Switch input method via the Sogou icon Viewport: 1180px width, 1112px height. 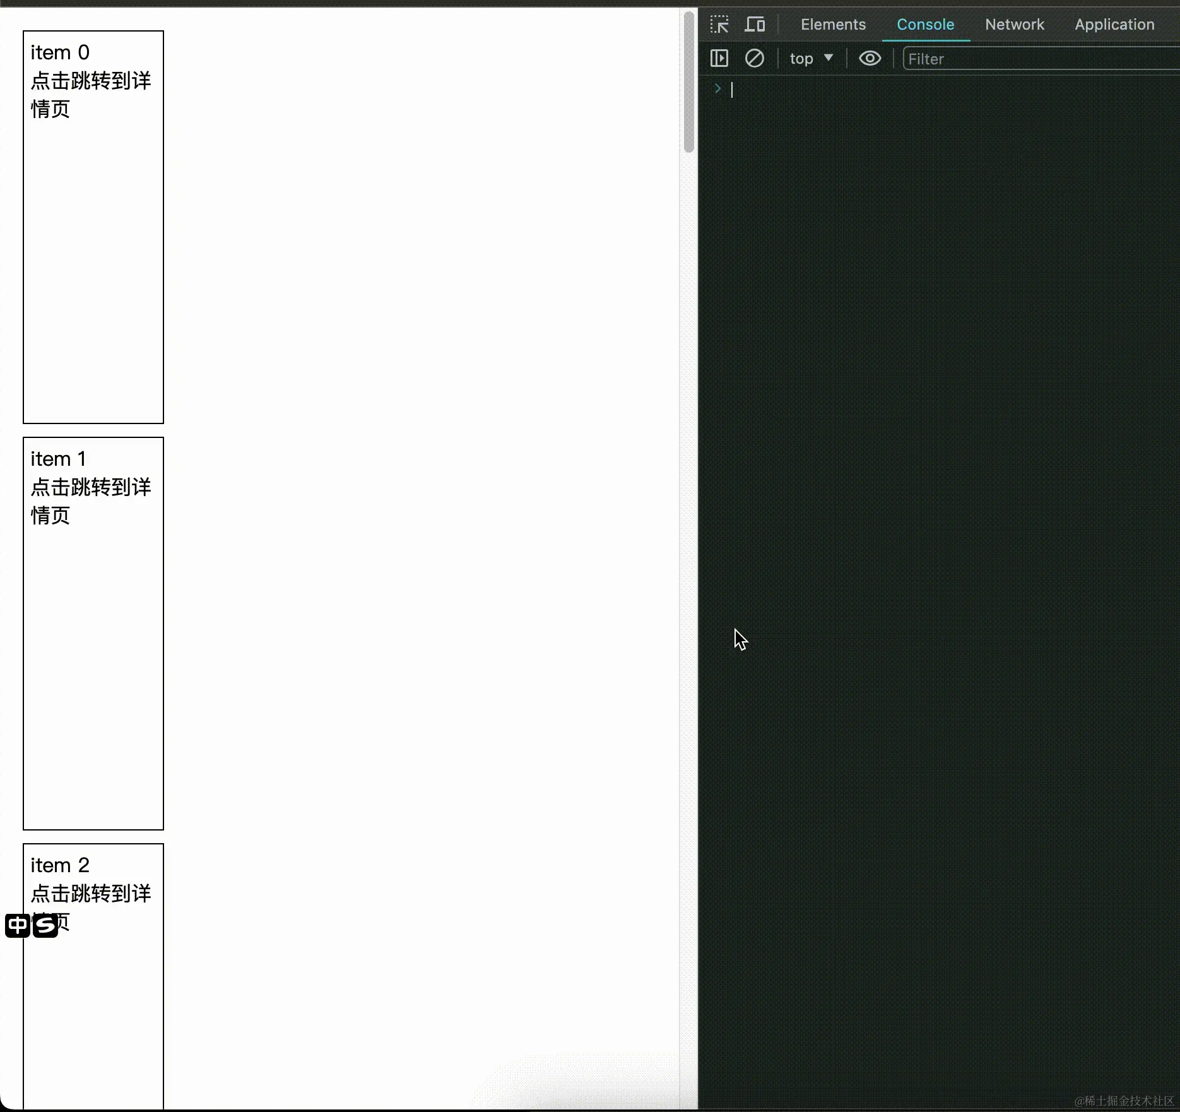tap(45, 925)
